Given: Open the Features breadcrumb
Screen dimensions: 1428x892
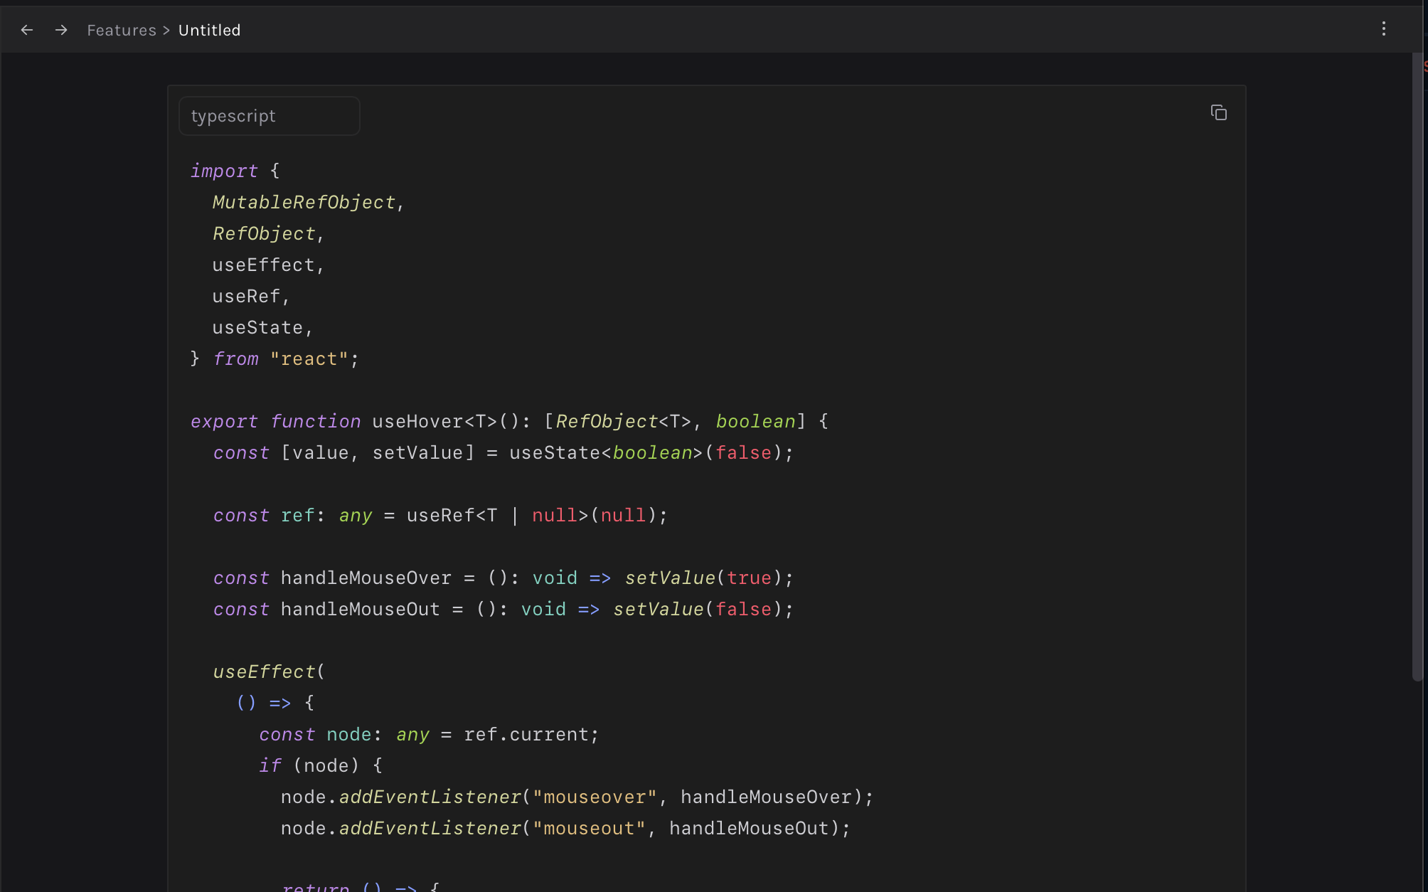Looking at the screenshot, I should pos(121,30).
